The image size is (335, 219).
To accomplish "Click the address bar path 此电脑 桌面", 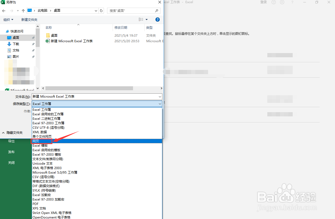I will pos(62,11).
